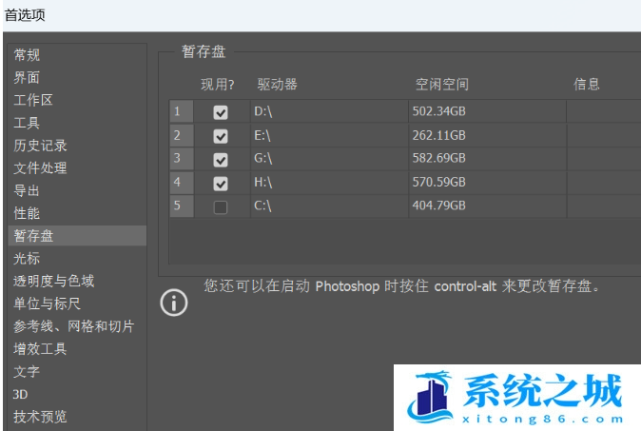Switch to 3D preferences

point(20,394)
